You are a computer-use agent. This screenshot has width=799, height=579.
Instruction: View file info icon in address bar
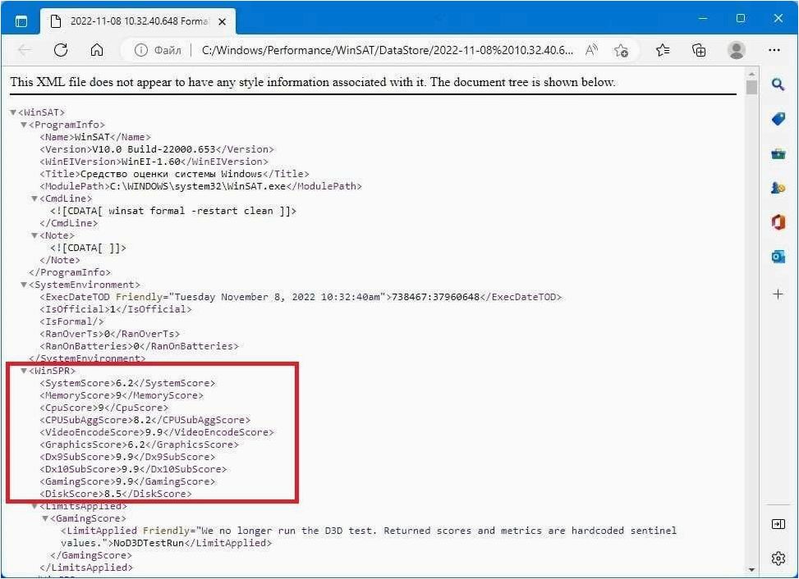click(x=140, y=50)
